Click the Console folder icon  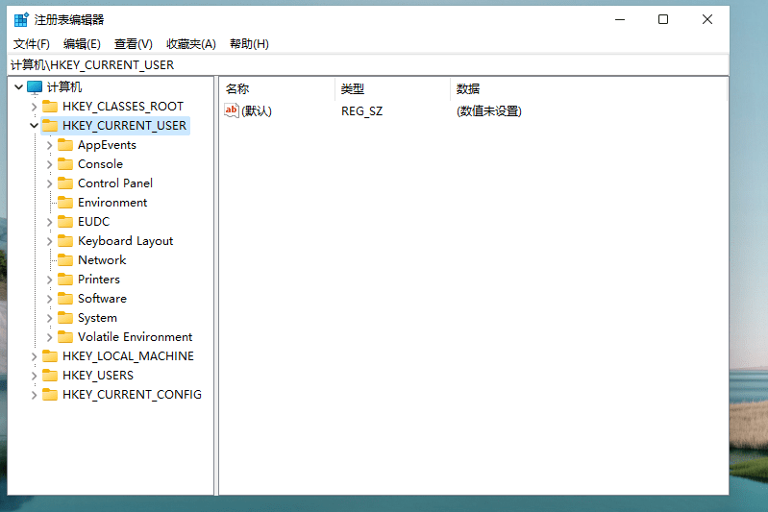[65, 164]
